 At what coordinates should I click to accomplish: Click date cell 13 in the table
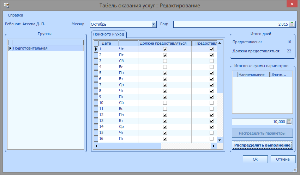[108, 121]
